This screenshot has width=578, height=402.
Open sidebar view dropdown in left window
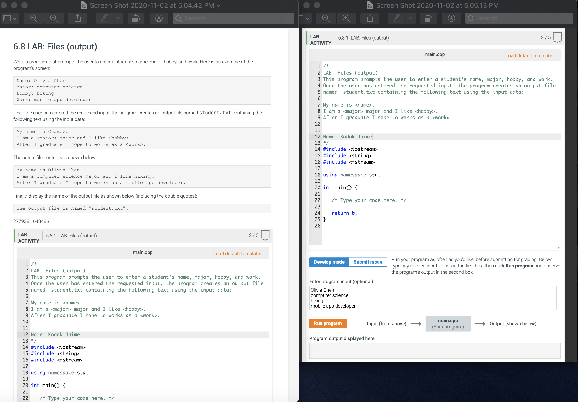[x=10, y=18]
